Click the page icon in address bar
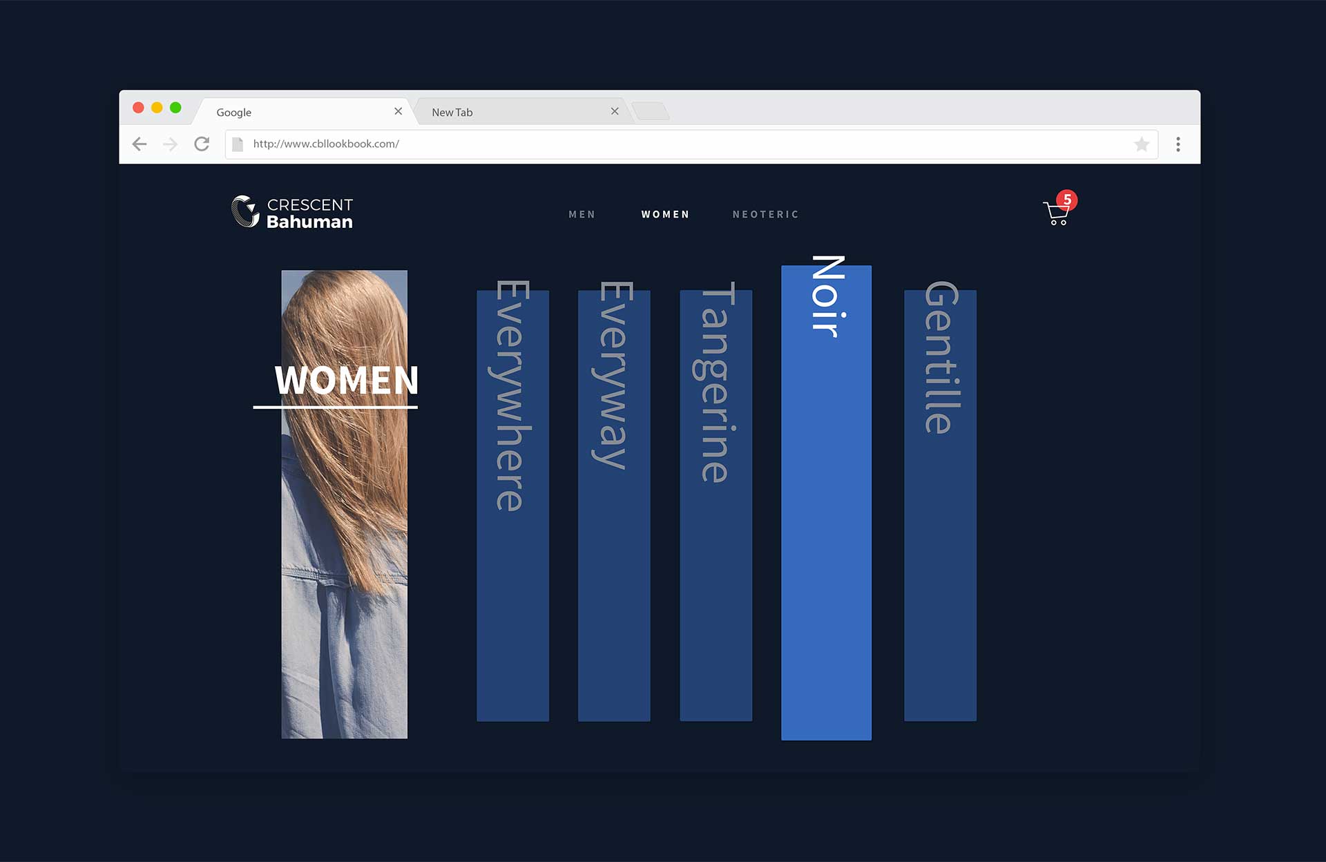The width and height of the screenshot is (1326, 862). point(238,144)
